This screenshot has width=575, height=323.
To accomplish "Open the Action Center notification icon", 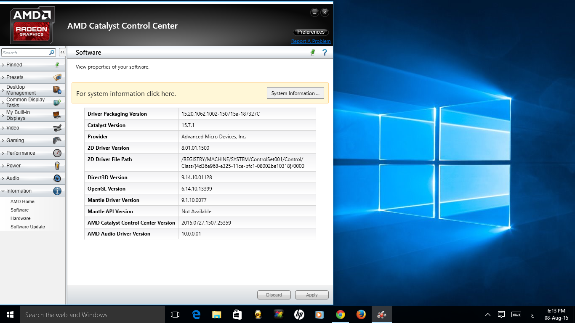I will 501,315.
